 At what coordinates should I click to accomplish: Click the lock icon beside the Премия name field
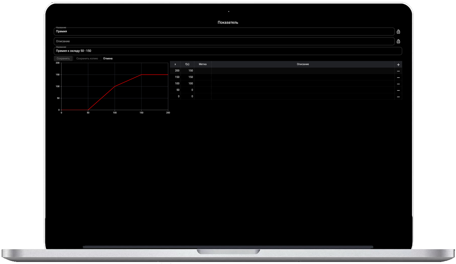(398, 32)
